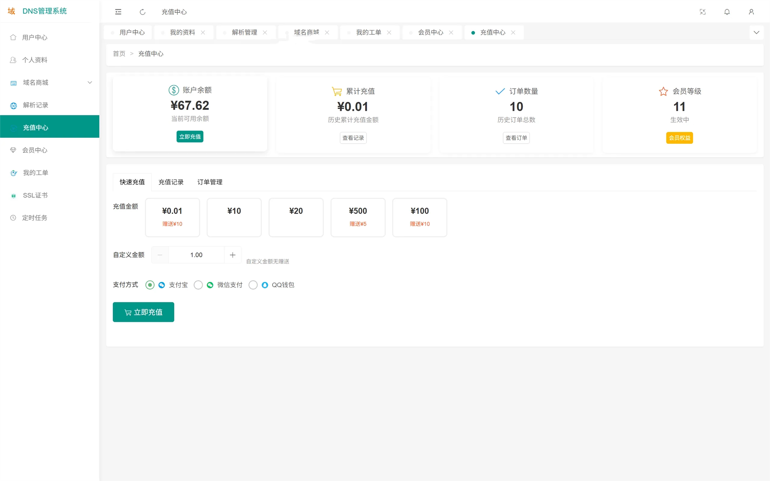Viewport: 770px width, 481px height.
Task: Open the notification bell icon
Action: pos(727,12)
